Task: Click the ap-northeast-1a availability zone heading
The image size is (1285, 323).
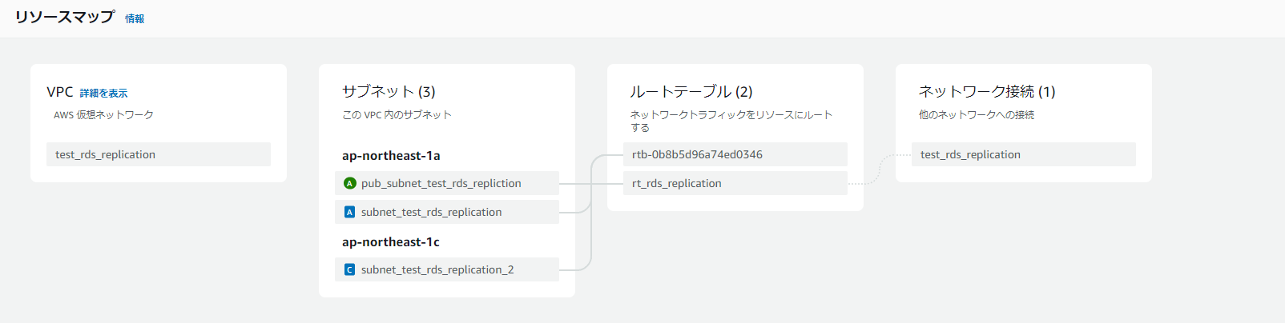Action: [391, 155]
